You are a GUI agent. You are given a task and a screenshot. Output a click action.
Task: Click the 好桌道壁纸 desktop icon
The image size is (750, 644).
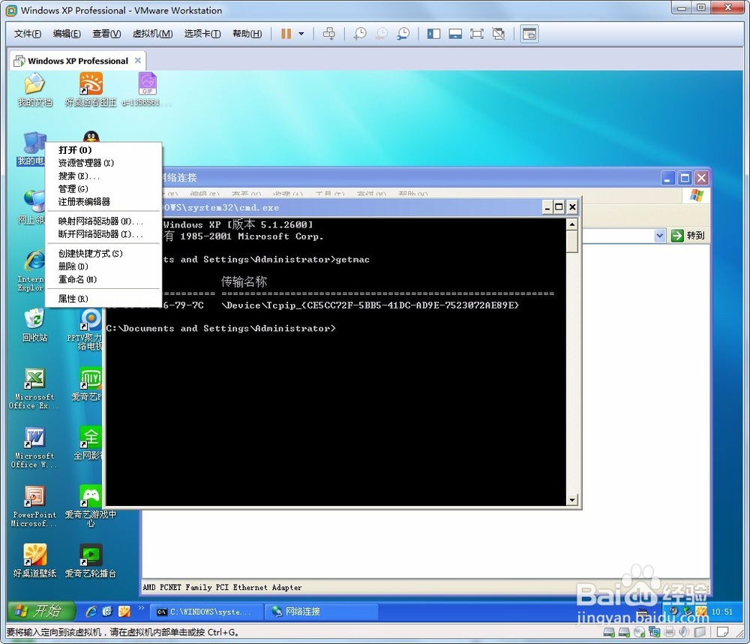click(34, 560)
